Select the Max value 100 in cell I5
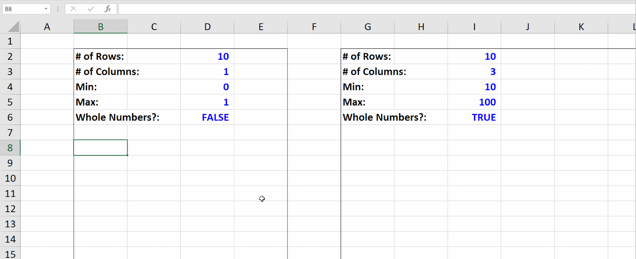The image size is (636, 259). pyautogui.click(x=487, y=102)
